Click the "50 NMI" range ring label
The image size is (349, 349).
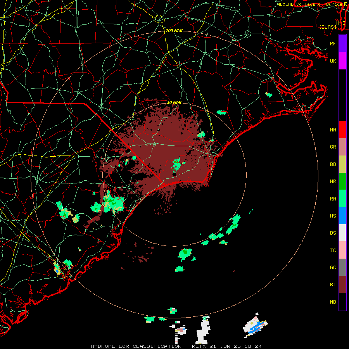174,102
